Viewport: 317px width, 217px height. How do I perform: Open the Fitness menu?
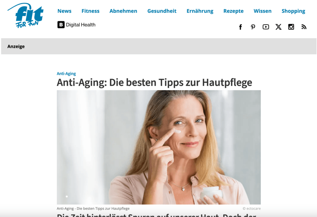[x=90, y=11]
